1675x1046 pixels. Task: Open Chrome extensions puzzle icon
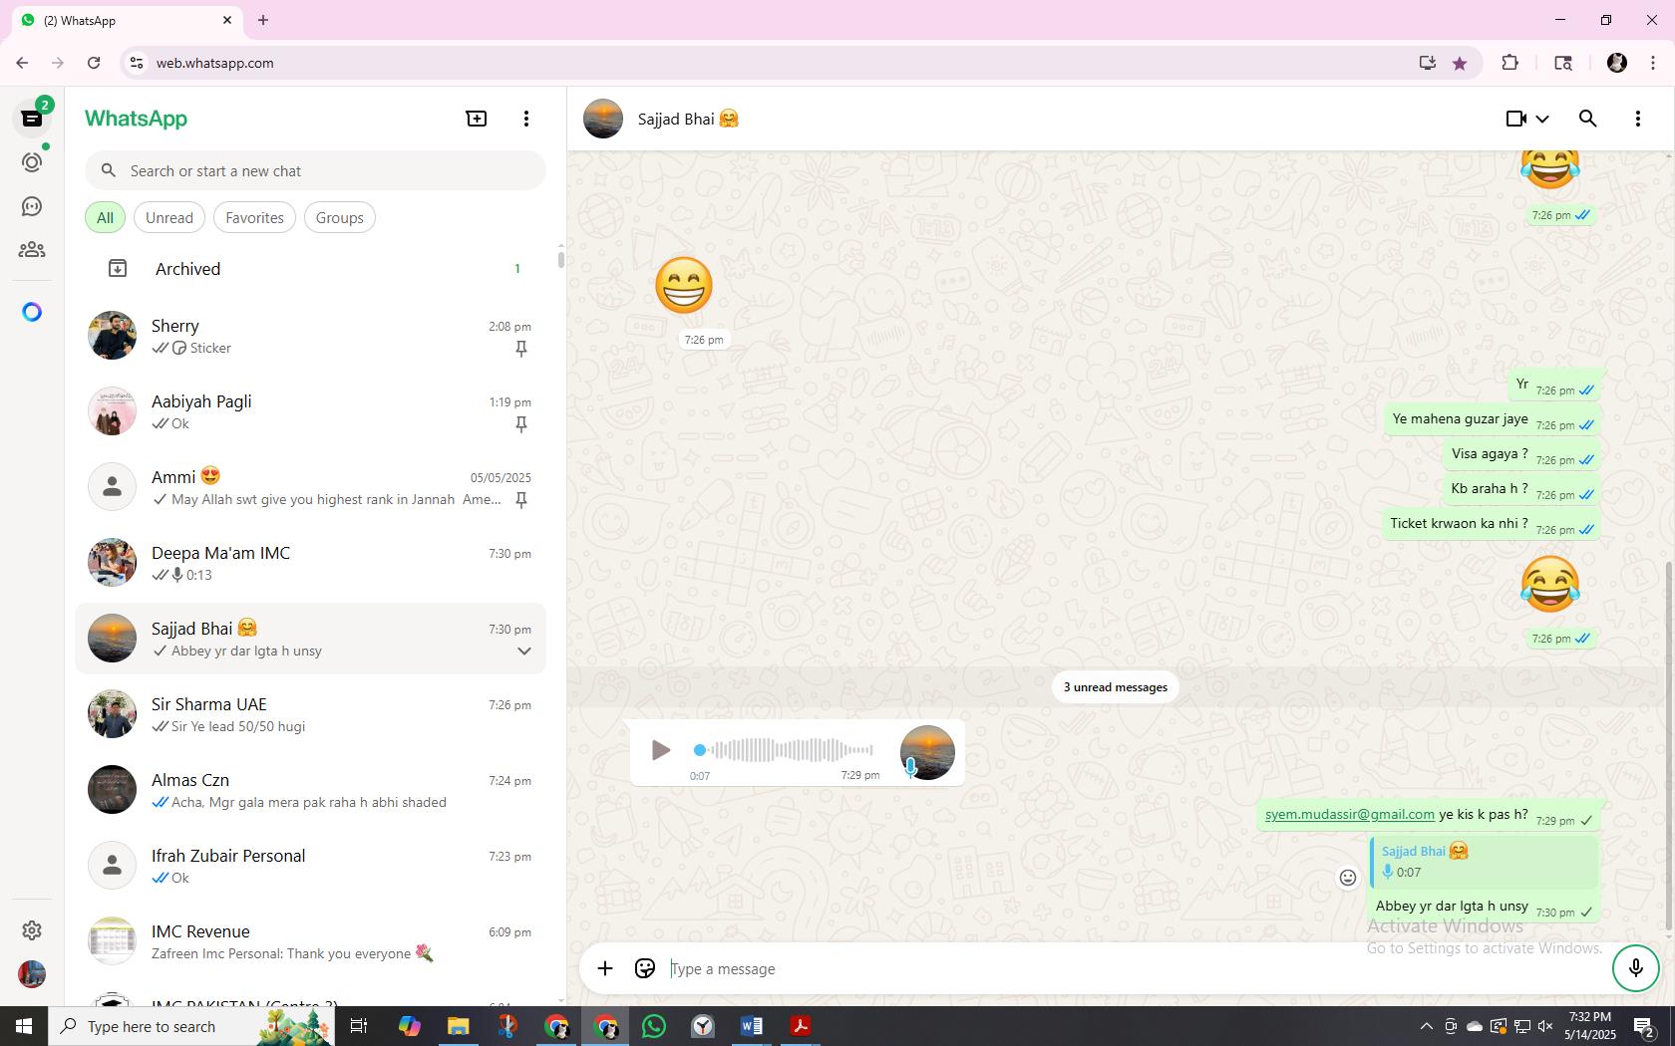tap(1509, 63)
